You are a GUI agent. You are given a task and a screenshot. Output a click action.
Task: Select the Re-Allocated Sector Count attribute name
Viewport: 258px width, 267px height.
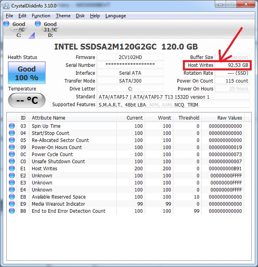[60, 140]
